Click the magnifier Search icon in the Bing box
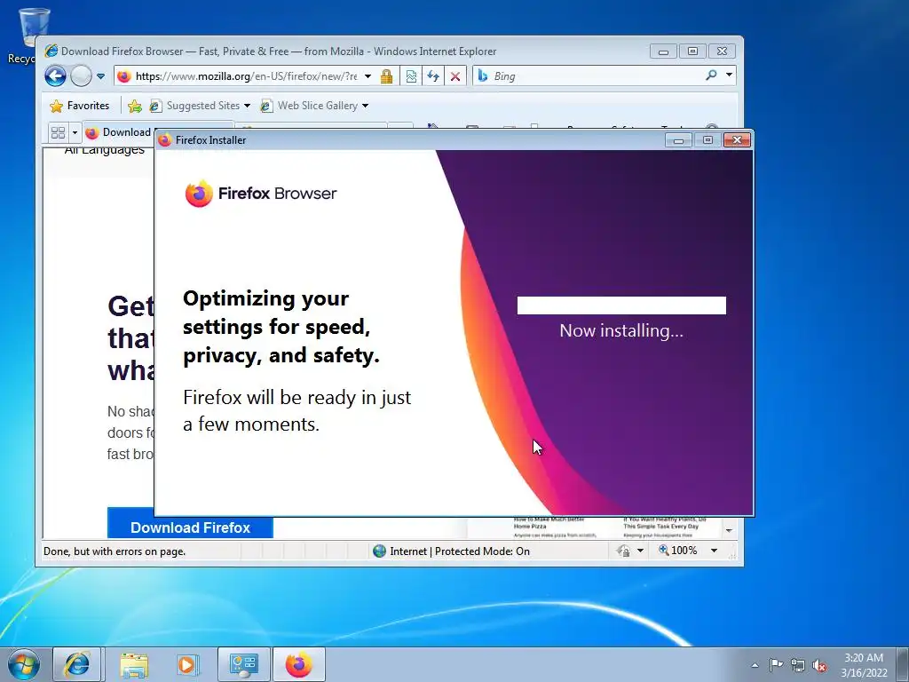Screen dimensions: 909x682 711,75
